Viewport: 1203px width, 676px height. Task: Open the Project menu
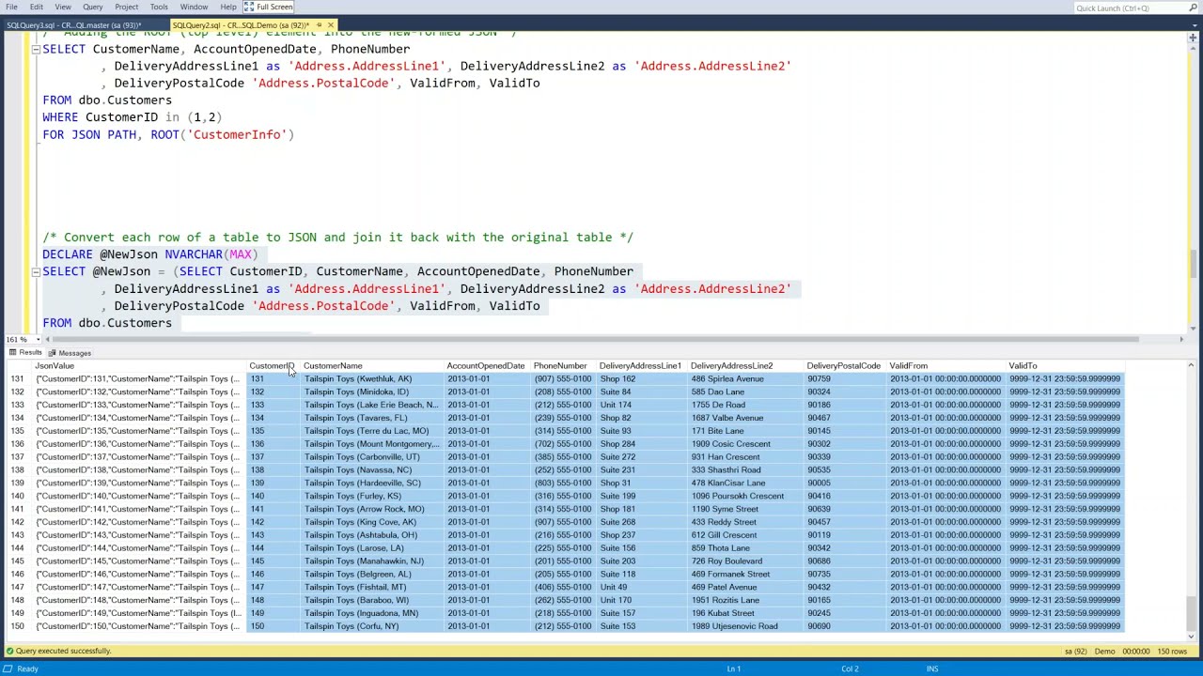[126, 7]
